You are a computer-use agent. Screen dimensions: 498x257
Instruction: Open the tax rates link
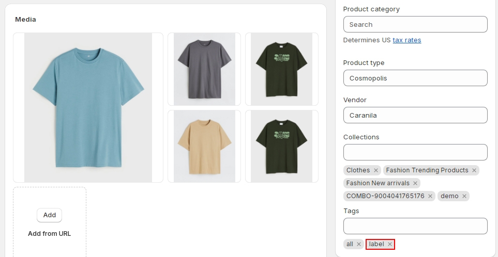(x=406, y=40)
